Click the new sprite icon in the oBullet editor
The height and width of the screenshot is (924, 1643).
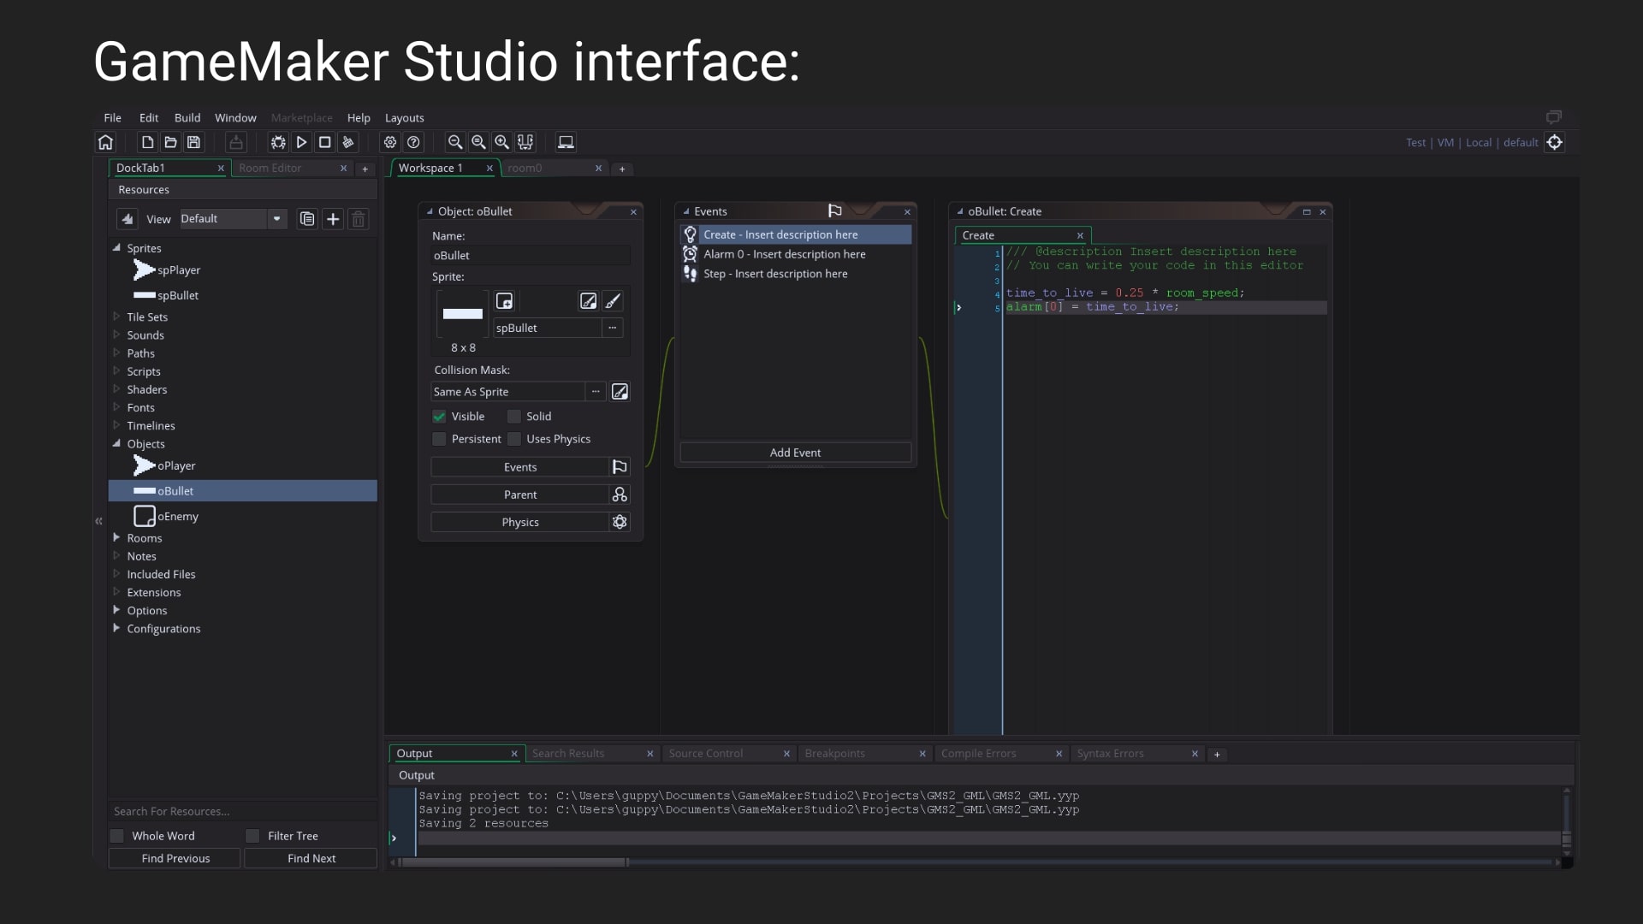[505, 301]
